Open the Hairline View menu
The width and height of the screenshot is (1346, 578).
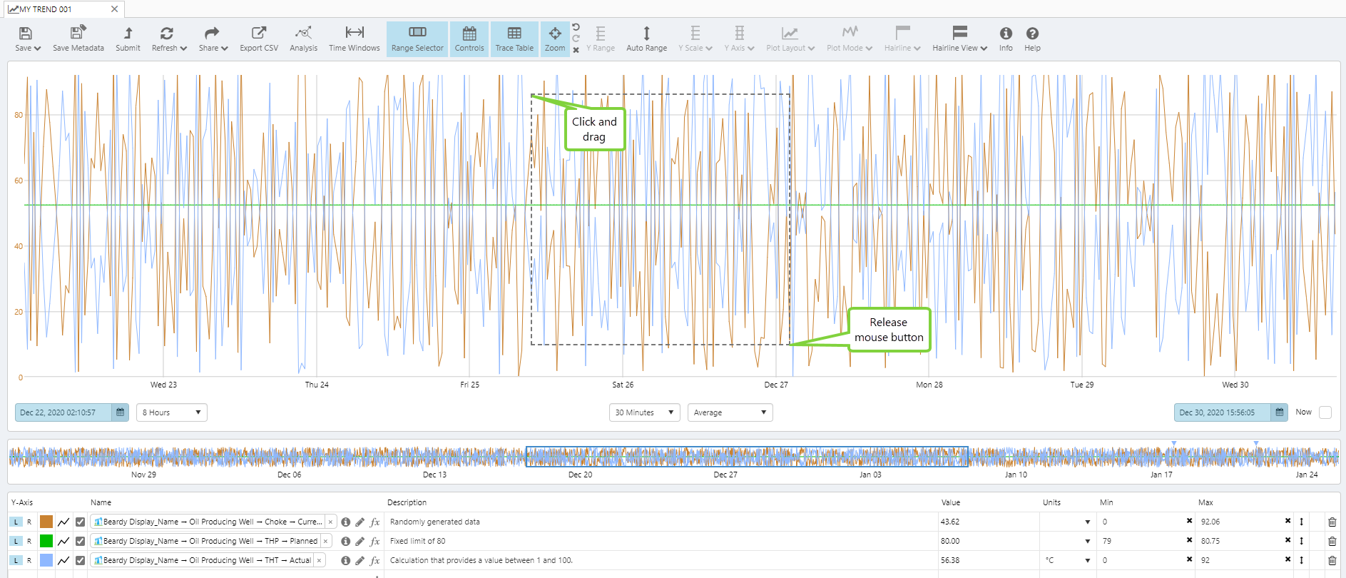[x=959, y=39]
